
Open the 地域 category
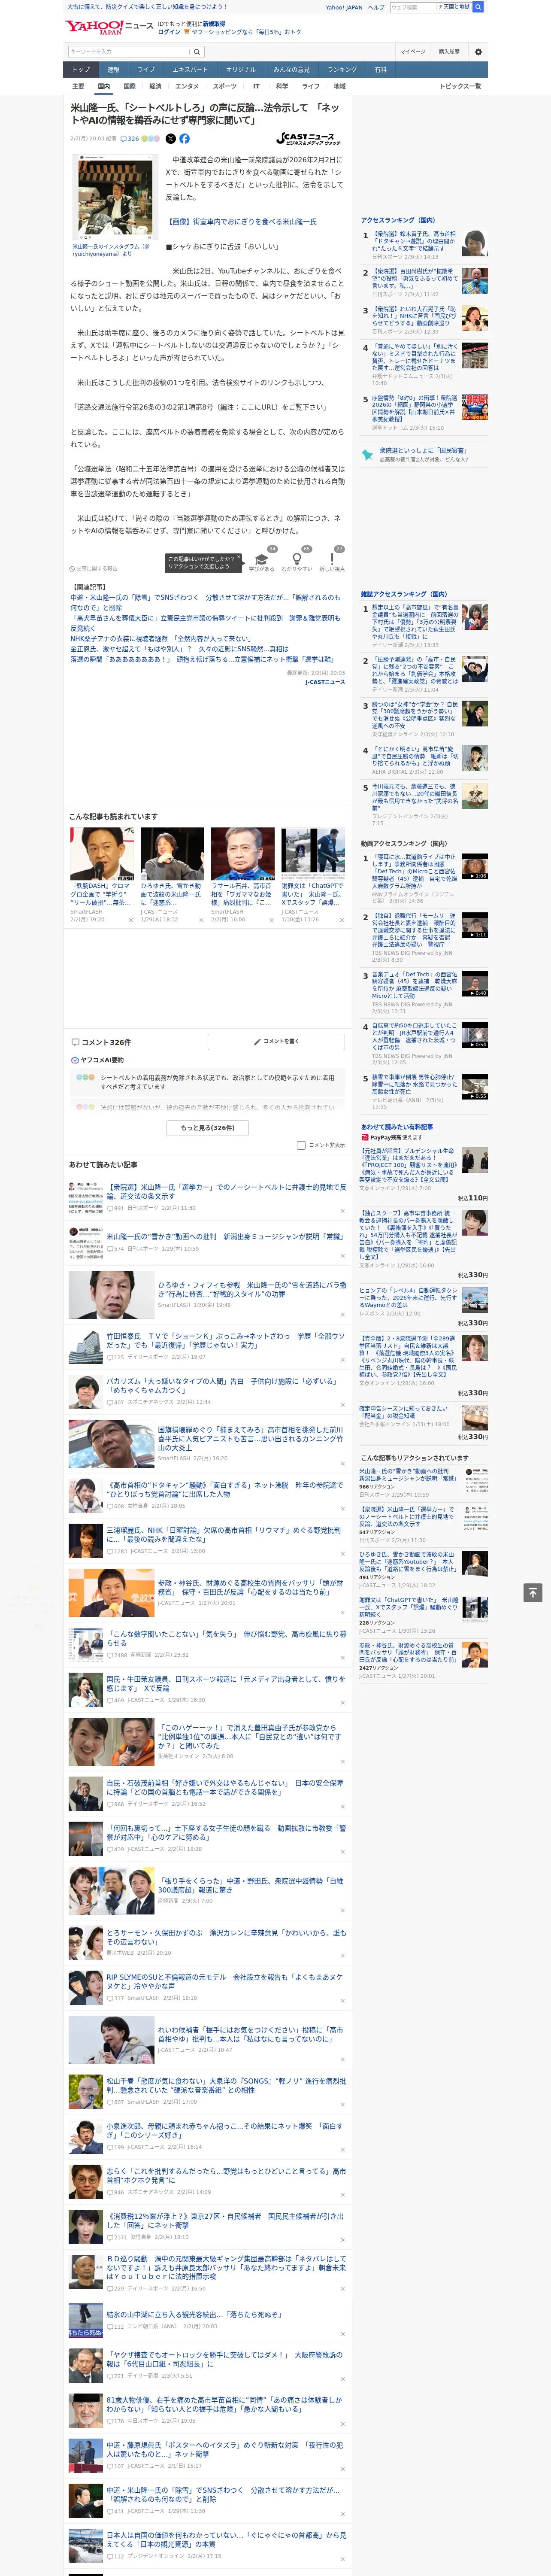[340, 87]
